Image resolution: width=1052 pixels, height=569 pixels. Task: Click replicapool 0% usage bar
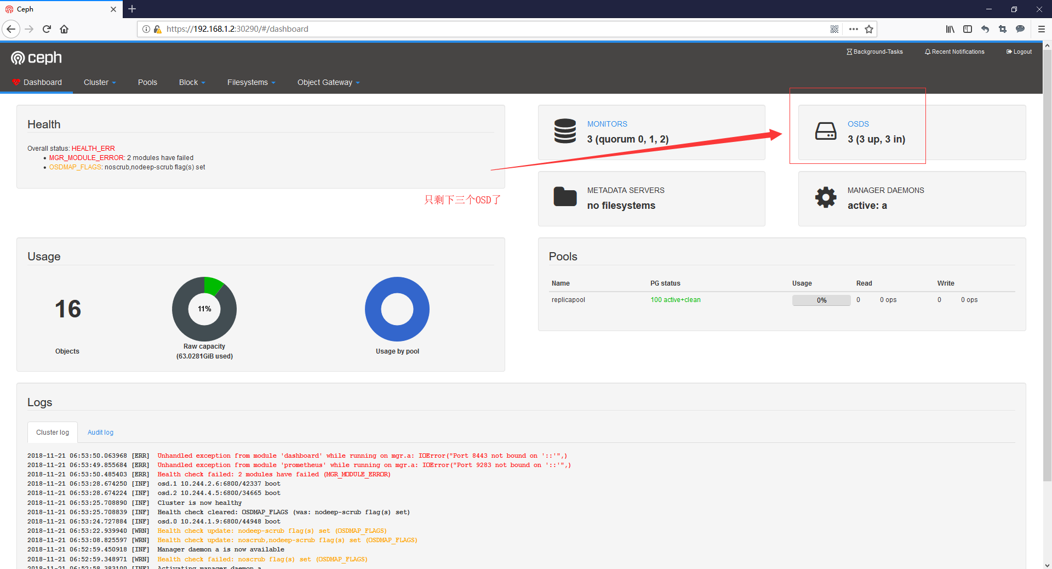click(x=821, y=300)
